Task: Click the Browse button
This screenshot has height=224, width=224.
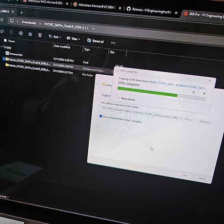Action: (x=206, y=122)
